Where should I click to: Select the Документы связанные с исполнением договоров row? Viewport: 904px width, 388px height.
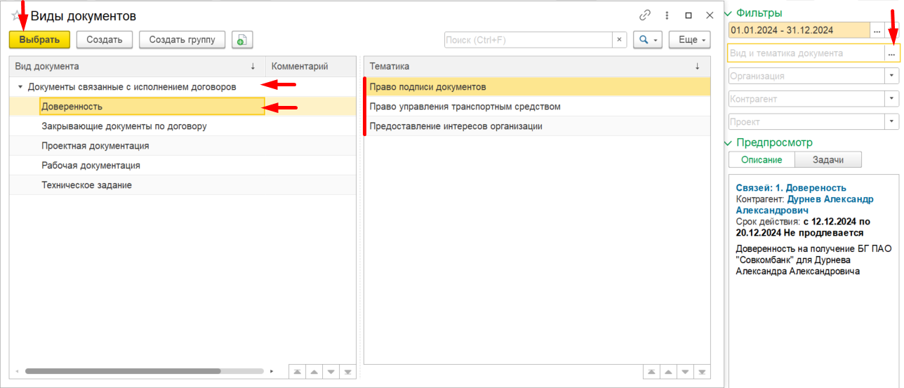click(x=182, y=87)
